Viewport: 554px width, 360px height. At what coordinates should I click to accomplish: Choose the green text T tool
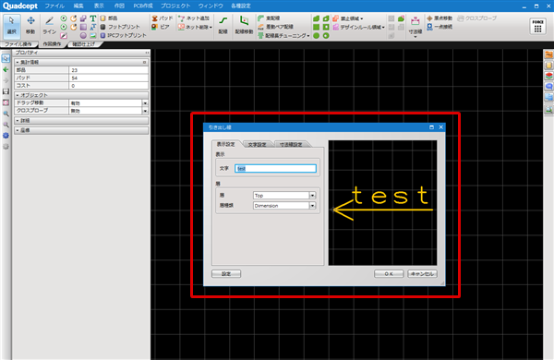coord(92,18)
